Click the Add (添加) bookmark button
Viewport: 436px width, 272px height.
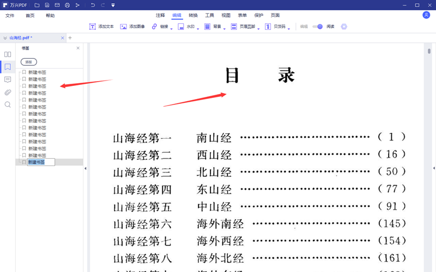pyautogui.click(x=28, y=62)
